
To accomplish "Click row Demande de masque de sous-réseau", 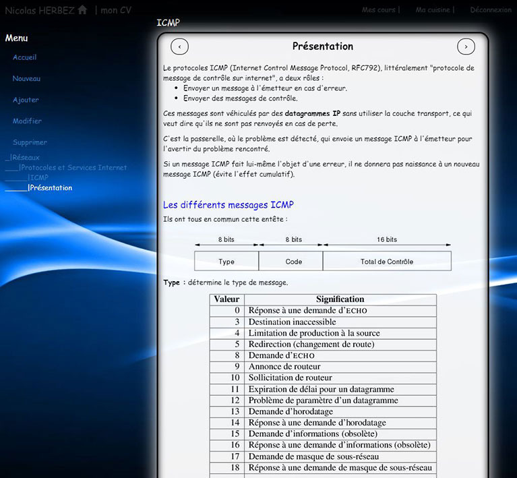I will (323, 456).
